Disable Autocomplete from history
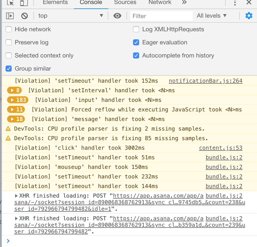Image resolution: width=257 pixels, height=247 pixels. point(136,55)
